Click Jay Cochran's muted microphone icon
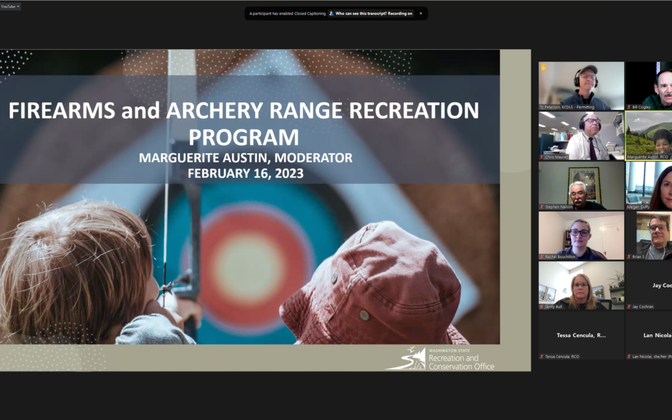Image resolution: width=672 pixels, height=420 pixels. (x=629, y=307)
